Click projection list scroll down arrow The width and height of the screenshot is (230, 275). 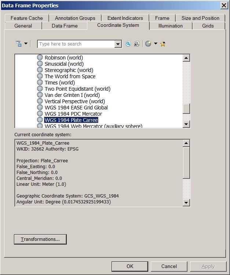click(186, 124)
